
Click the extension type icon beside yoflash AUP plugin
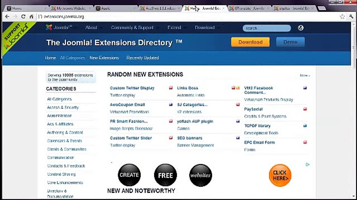tap(238, 121)
